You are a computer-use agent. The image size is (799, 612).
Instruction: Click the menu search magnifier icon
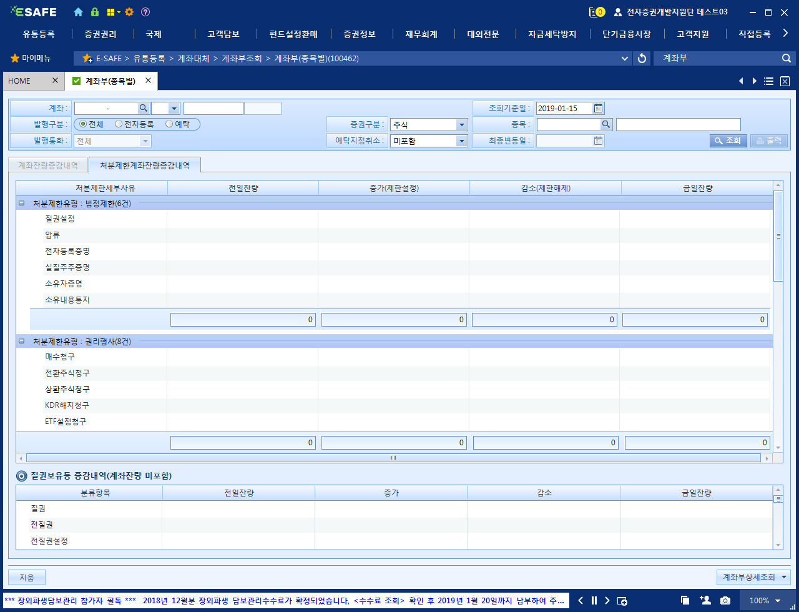point(787,58)
